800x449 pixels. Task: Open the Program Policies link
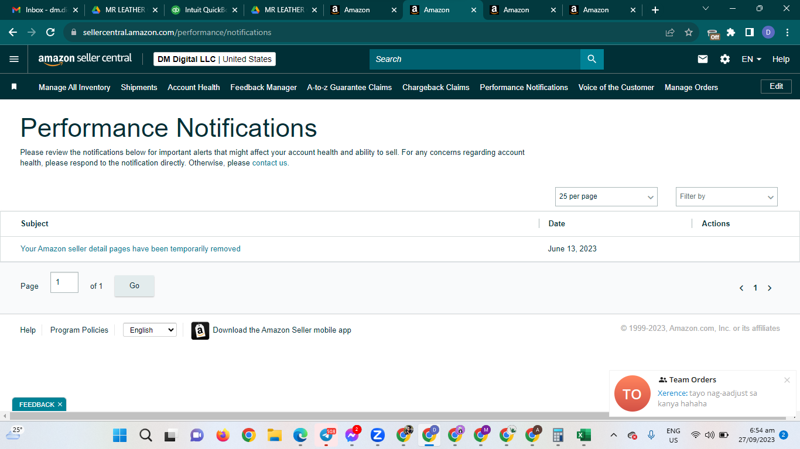[79, 330]
